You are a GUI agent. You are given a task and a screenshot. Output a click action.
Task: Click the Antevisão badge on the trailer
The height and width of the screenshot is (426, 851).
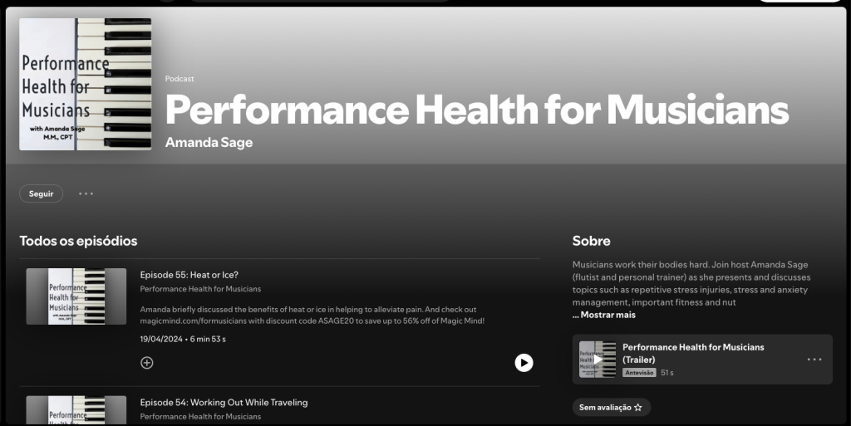(x=639, y=373)
